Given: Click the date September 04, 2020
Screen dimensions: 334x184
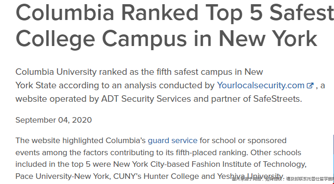Looking at the screenshot, I should [54, 120].
